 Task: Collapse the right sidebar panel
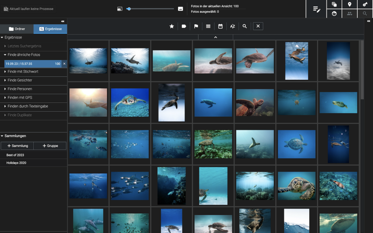click(368, 21)
